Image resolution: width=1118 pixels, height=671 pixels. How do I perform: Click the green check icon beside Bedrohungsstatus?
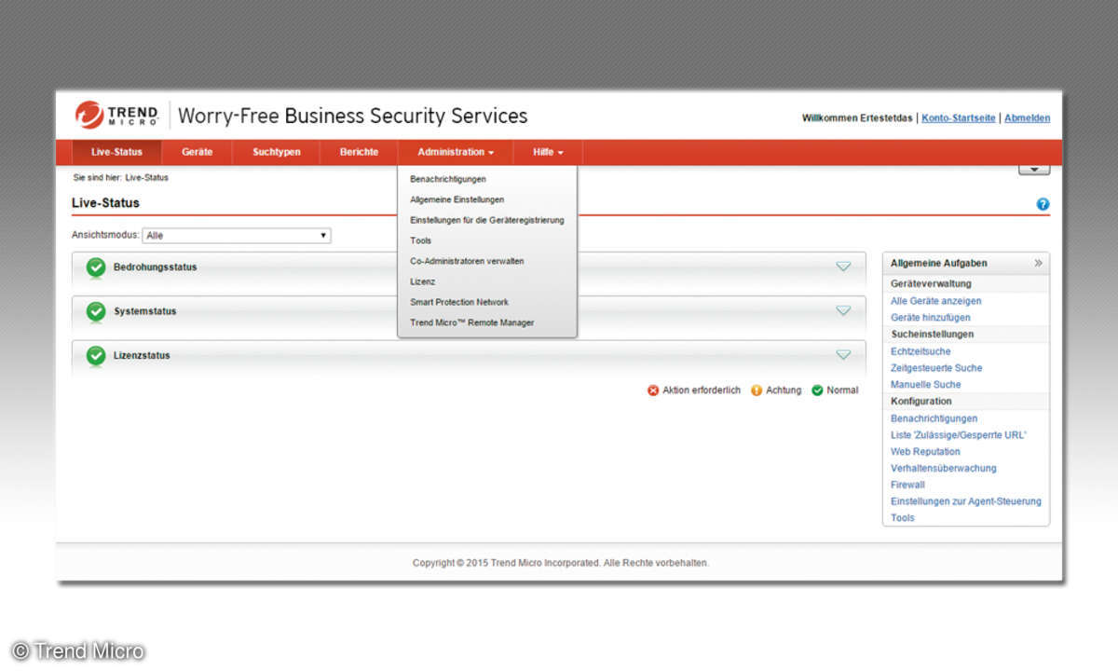(95, 267)
